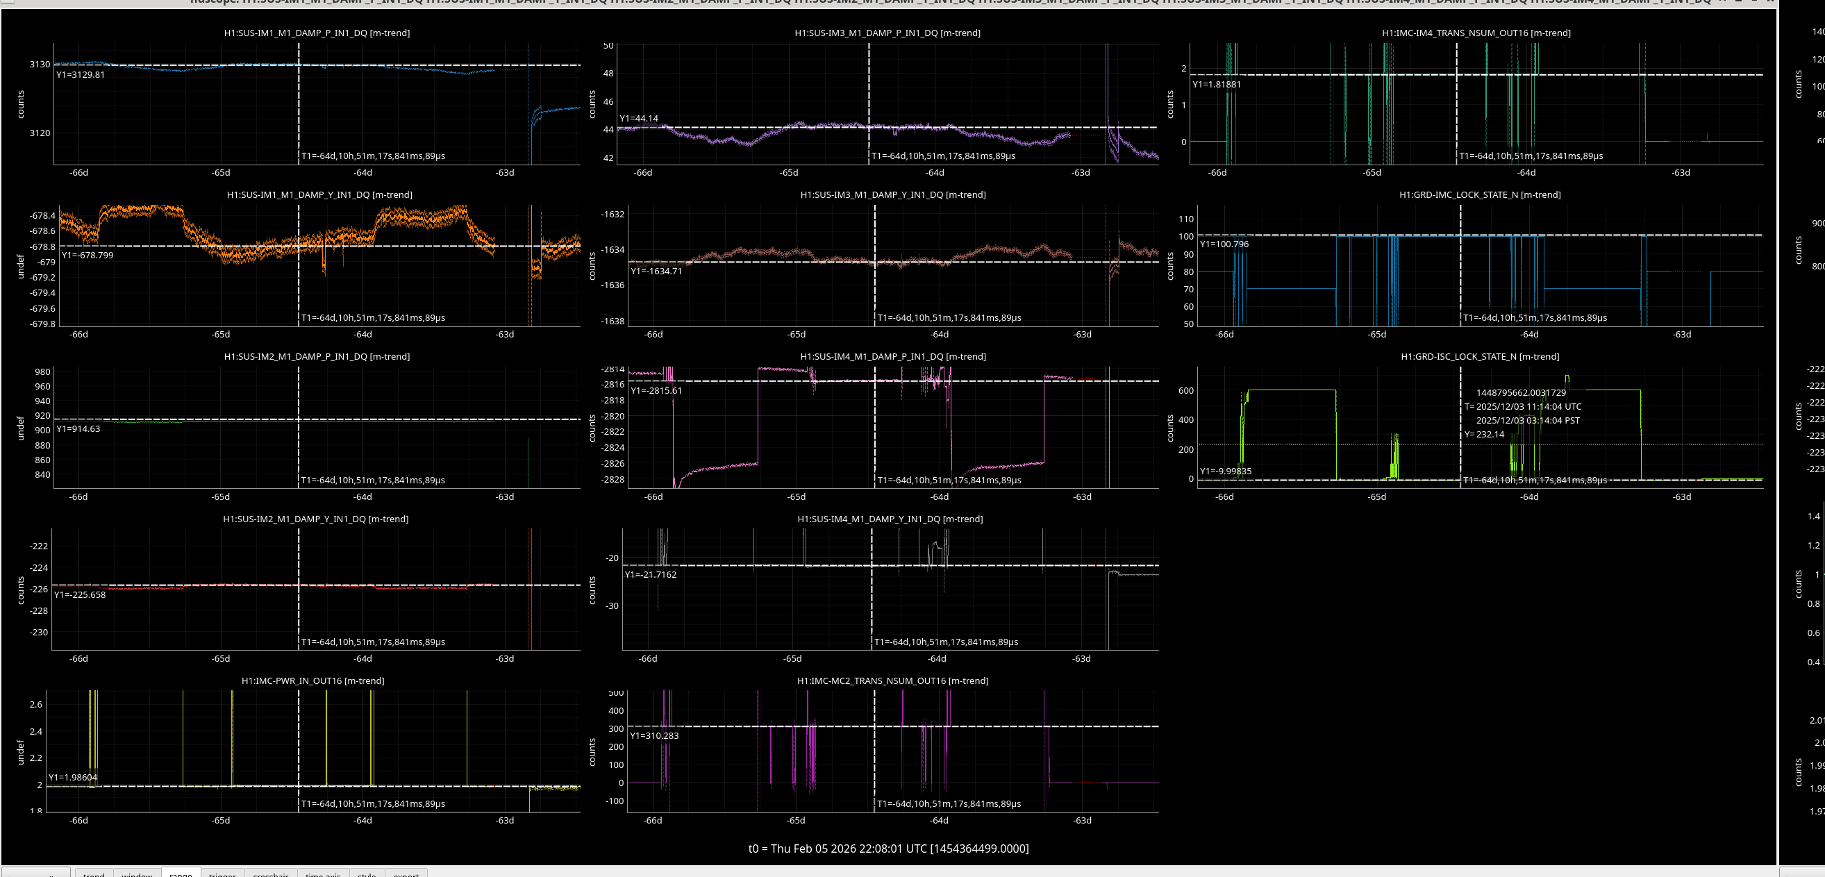This screenshot has width=1825, height=877.
Task: Click the button left of trend tab
Action: (x=35, y=873)
